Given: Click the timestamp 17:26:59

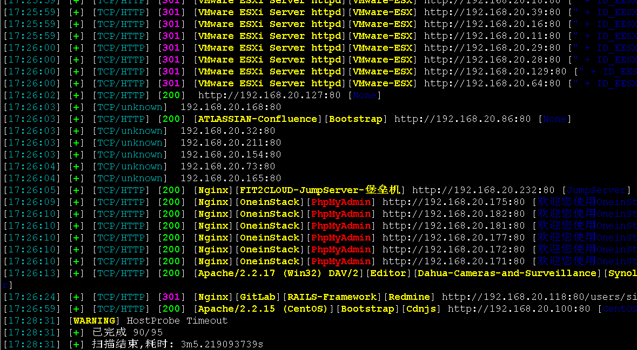Looking at the screenshot, I should point(32,308).
